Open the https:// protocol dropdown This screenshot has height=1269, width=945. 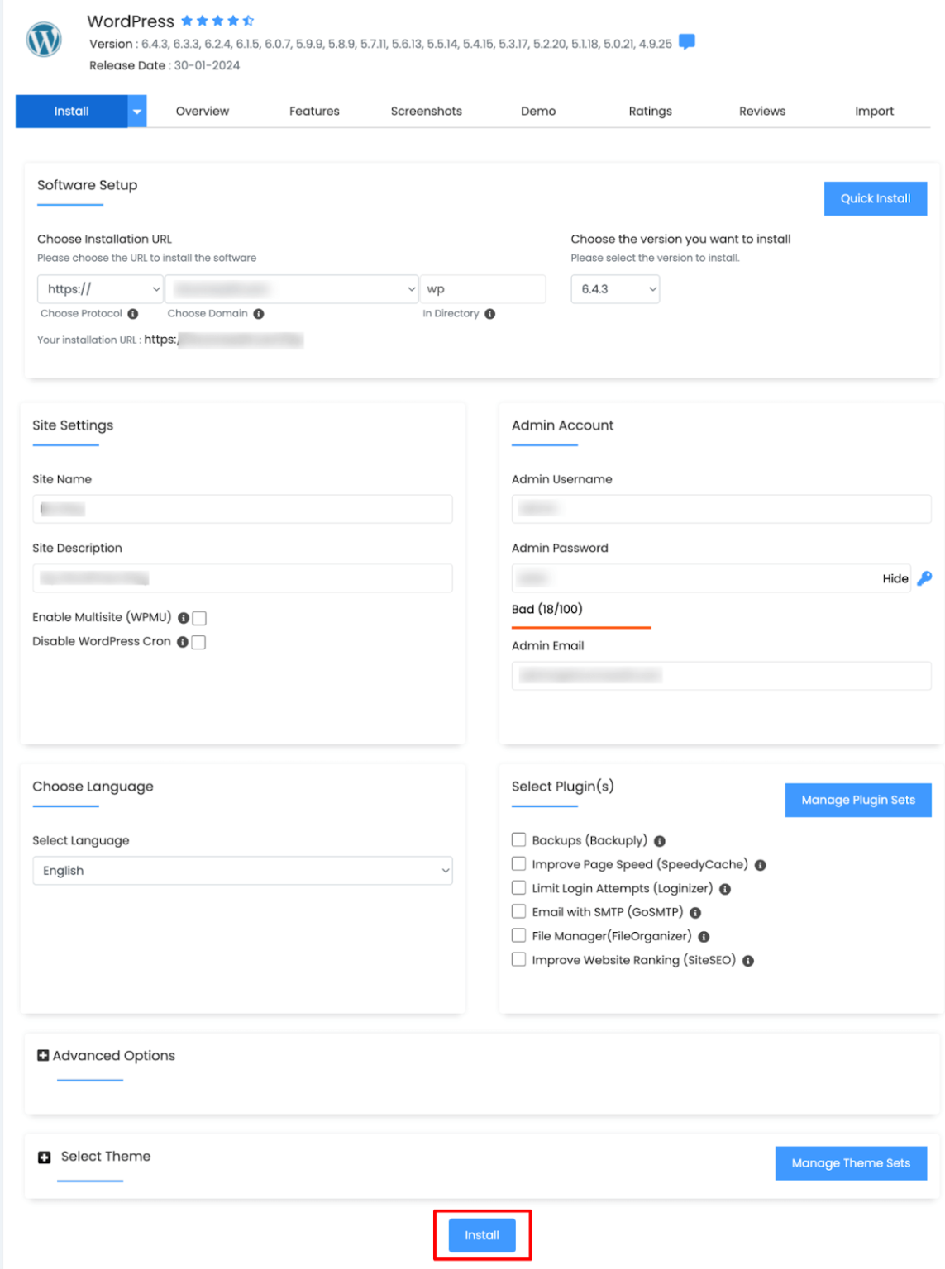click(100, 289)
